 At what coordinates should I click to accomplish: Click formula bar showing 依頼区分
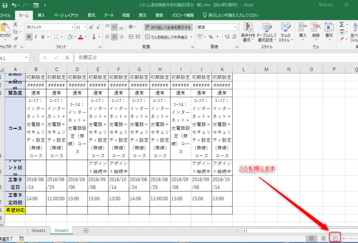pyautogui.click(x=216, y=57)
